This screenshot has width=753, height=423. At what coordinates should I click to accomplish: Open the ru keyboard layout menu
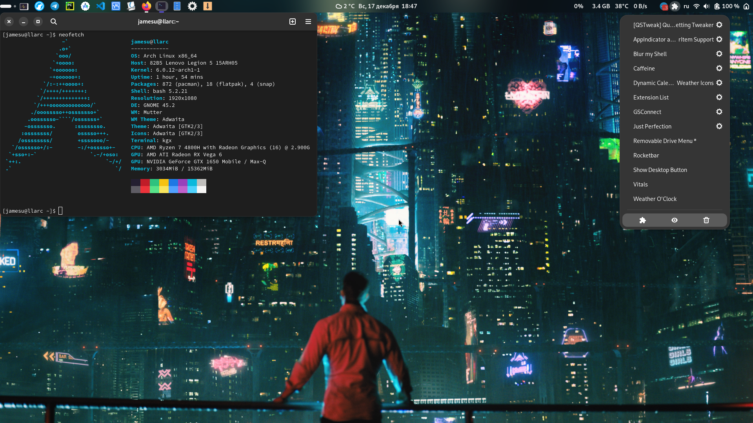[x=686, y=6]
